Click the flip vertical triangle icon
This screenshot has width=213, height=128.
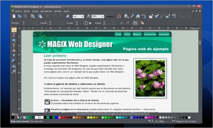(x=127, y=23)
